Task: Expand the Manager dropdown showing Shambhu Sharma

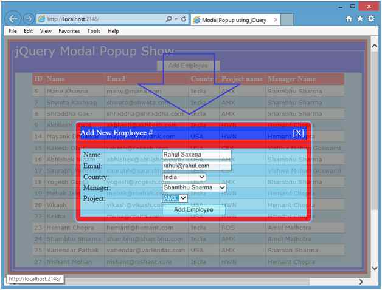Action: [194, 187]
